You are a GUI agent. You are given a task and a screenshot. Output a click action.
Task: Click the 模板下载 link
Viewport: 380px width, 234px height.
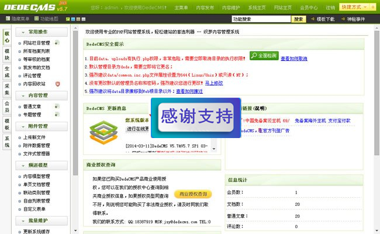pyautogui.click(x=326, y=19)
